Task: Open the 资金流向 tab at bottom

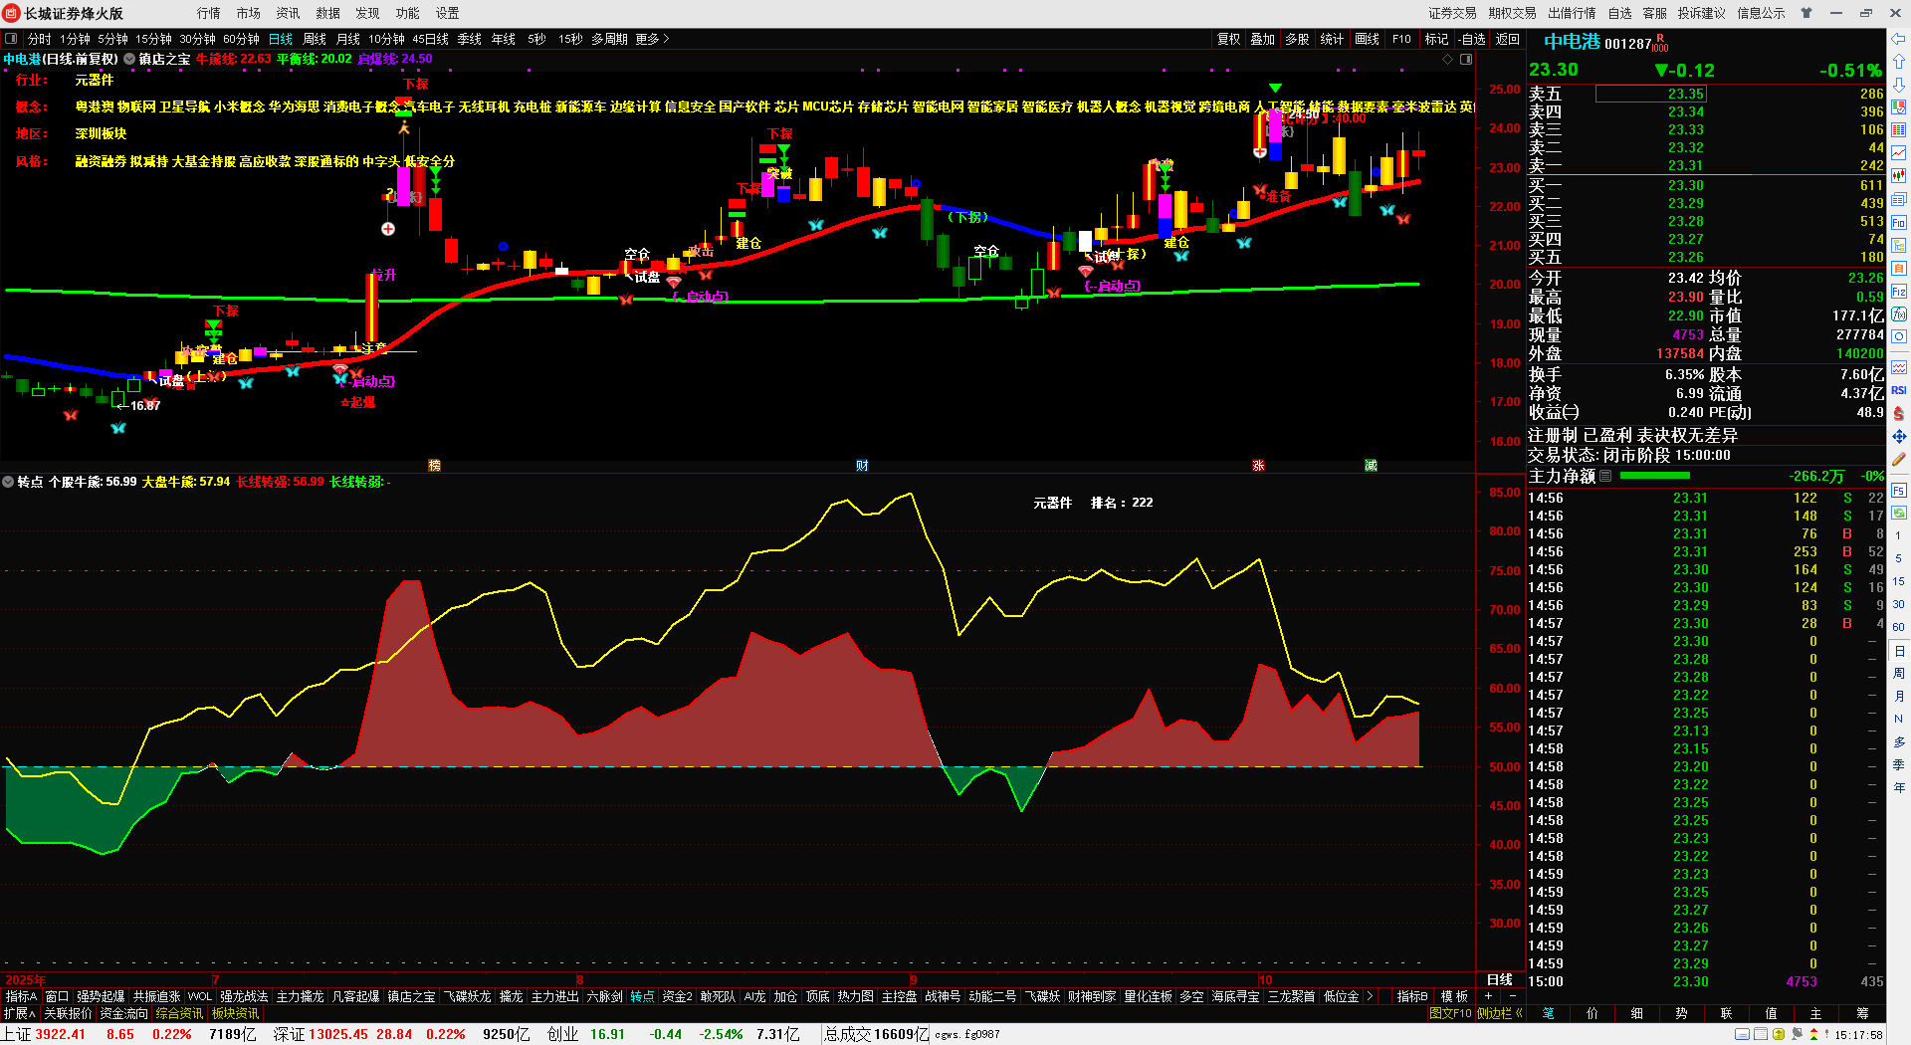Action: coord(124,1013)
